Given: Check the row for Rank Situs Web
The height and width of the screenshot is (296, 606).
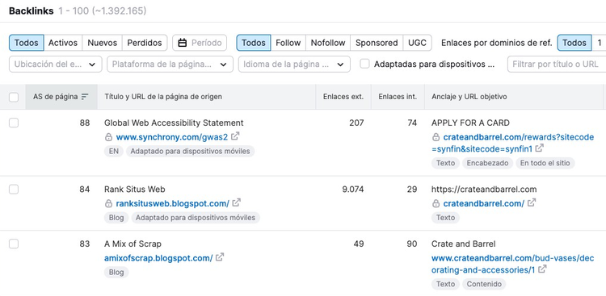Looking at the screenshot, I should 14,189.
